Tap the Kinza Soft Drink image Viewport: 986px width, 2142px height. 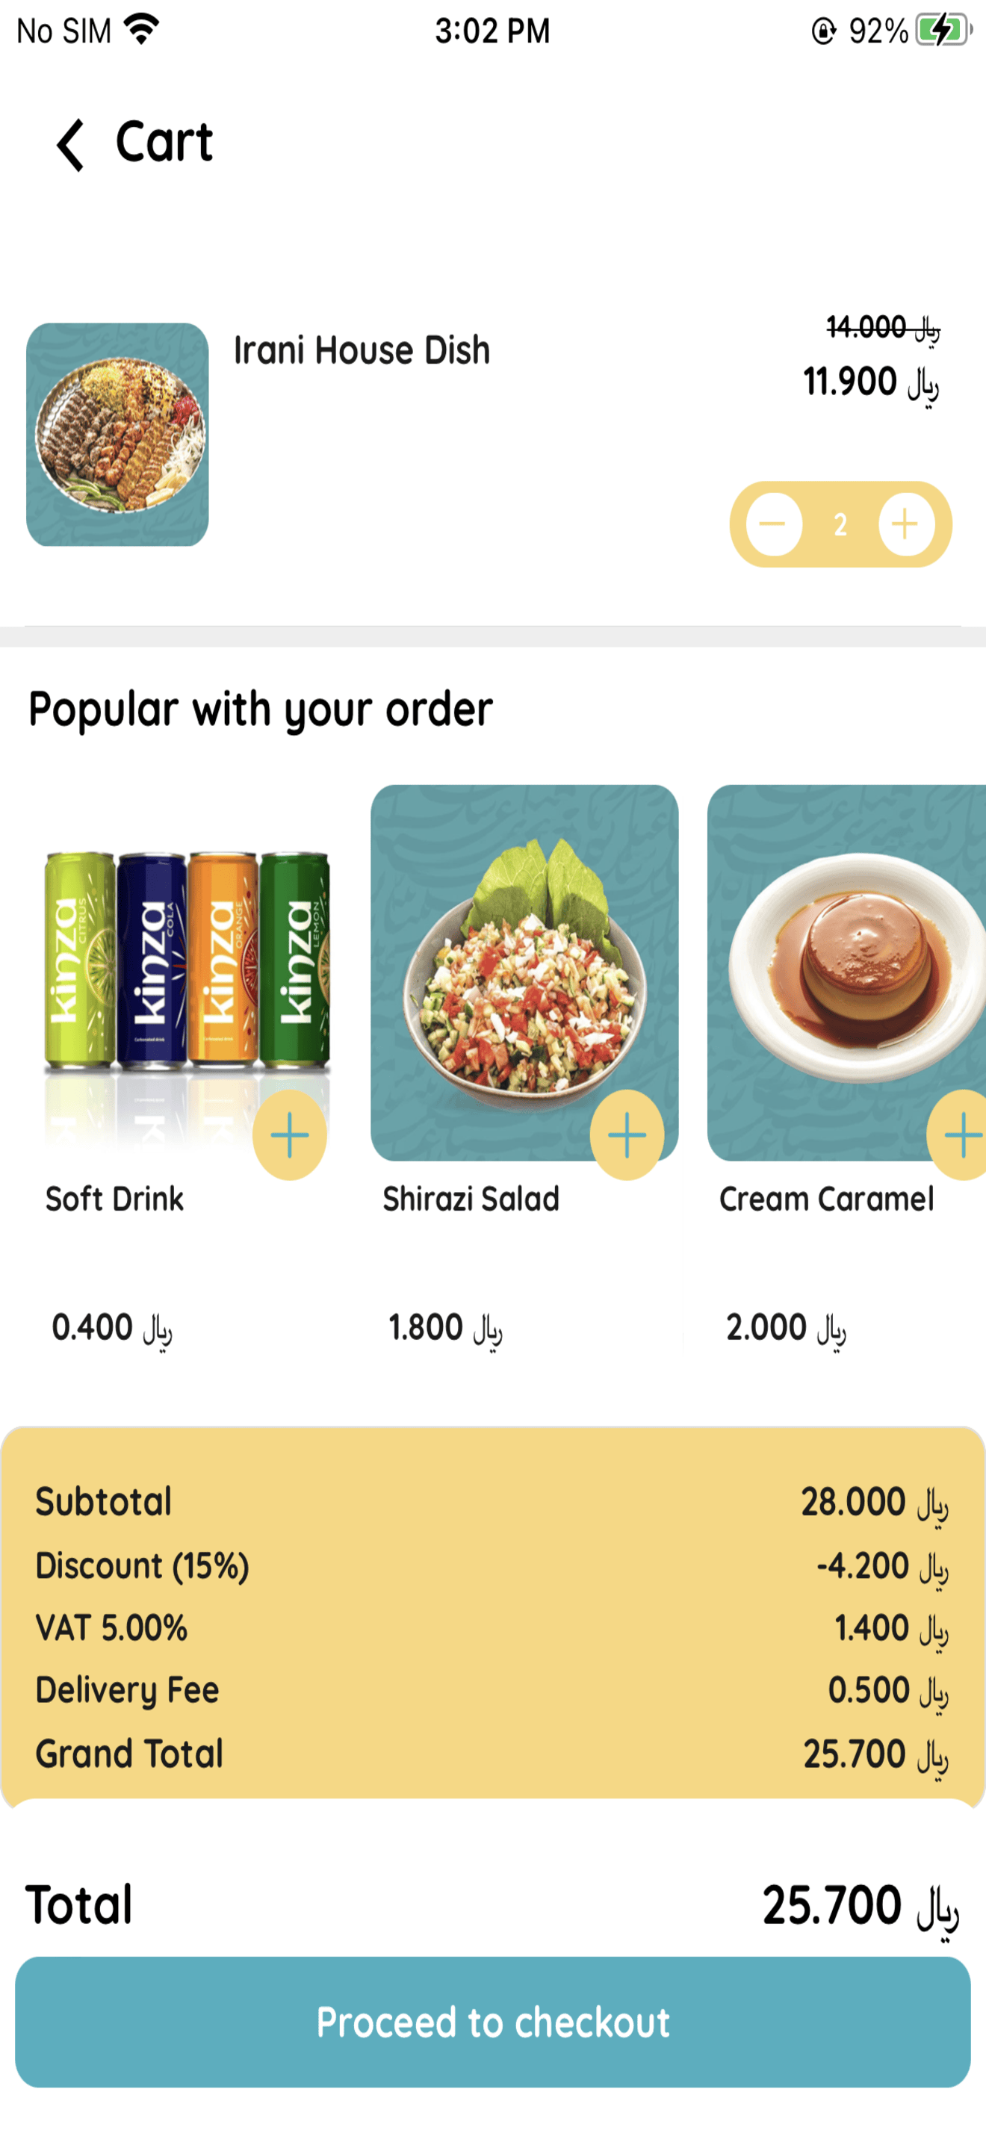(187, 973)
